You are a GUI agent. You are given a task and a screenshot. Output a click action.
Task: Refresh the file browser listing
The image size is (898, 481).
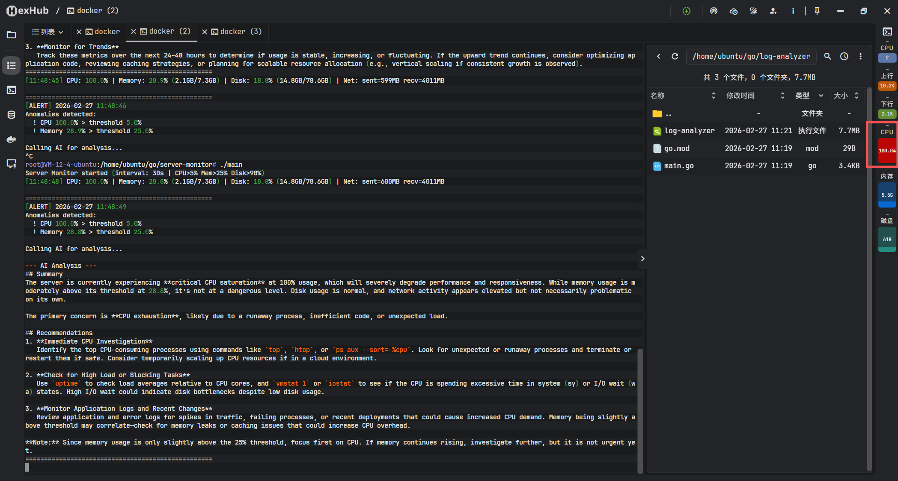pyautogui.click(x=675, y=57)
